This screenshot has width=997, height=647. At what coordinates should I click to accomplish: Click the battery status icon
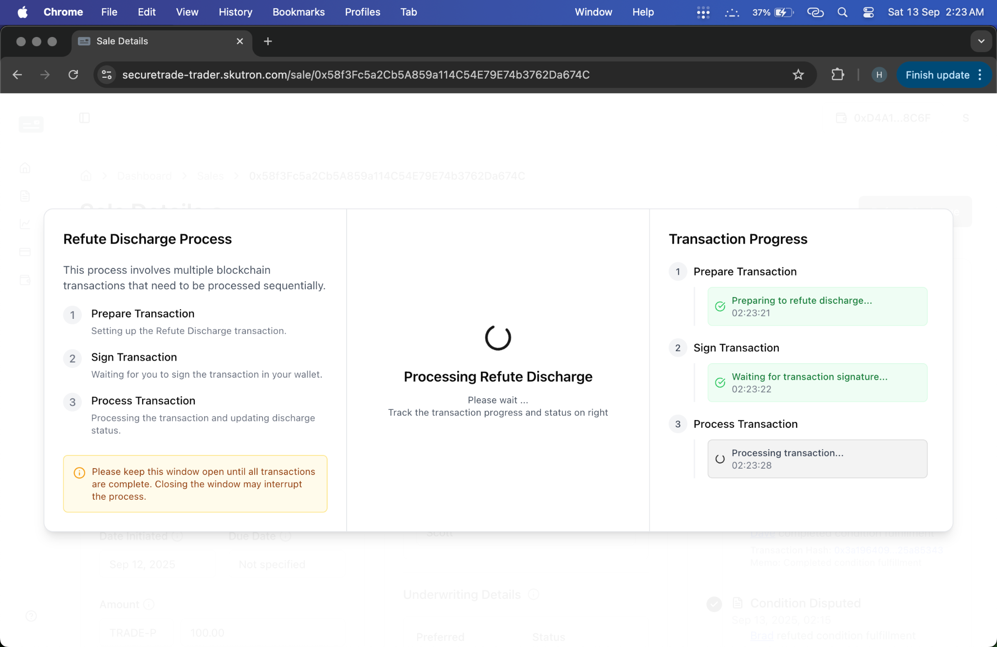[x=784, y=12]
